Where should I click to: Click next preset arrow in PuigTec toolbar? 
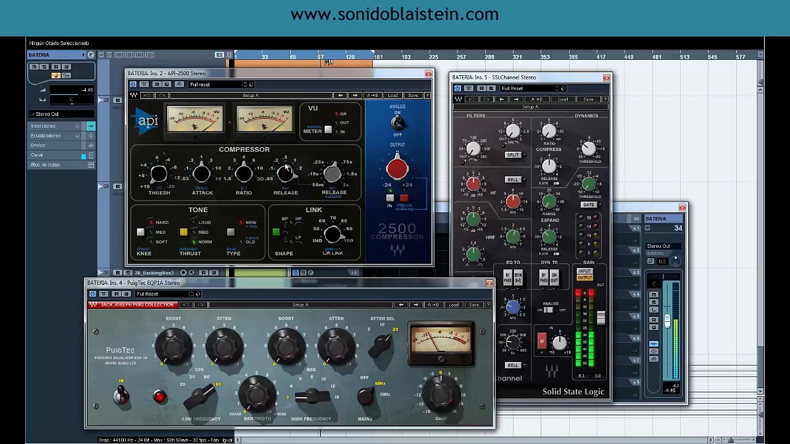tap(415, 305)
